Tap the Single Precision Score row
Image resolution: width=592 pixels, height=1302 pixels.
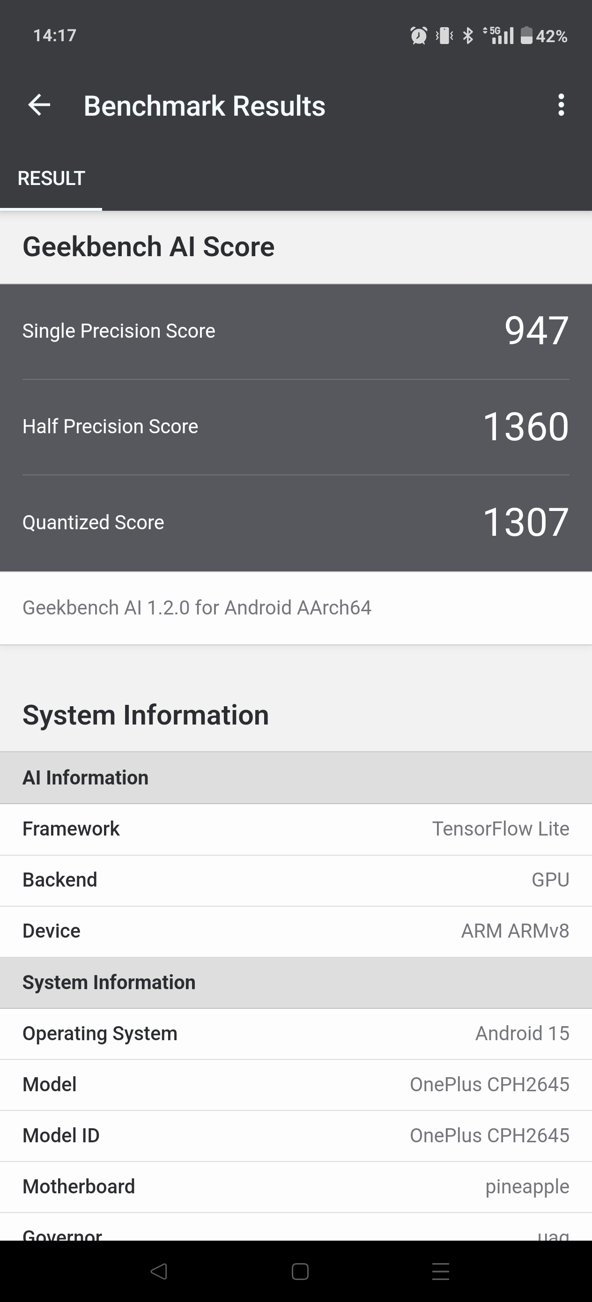296,331
